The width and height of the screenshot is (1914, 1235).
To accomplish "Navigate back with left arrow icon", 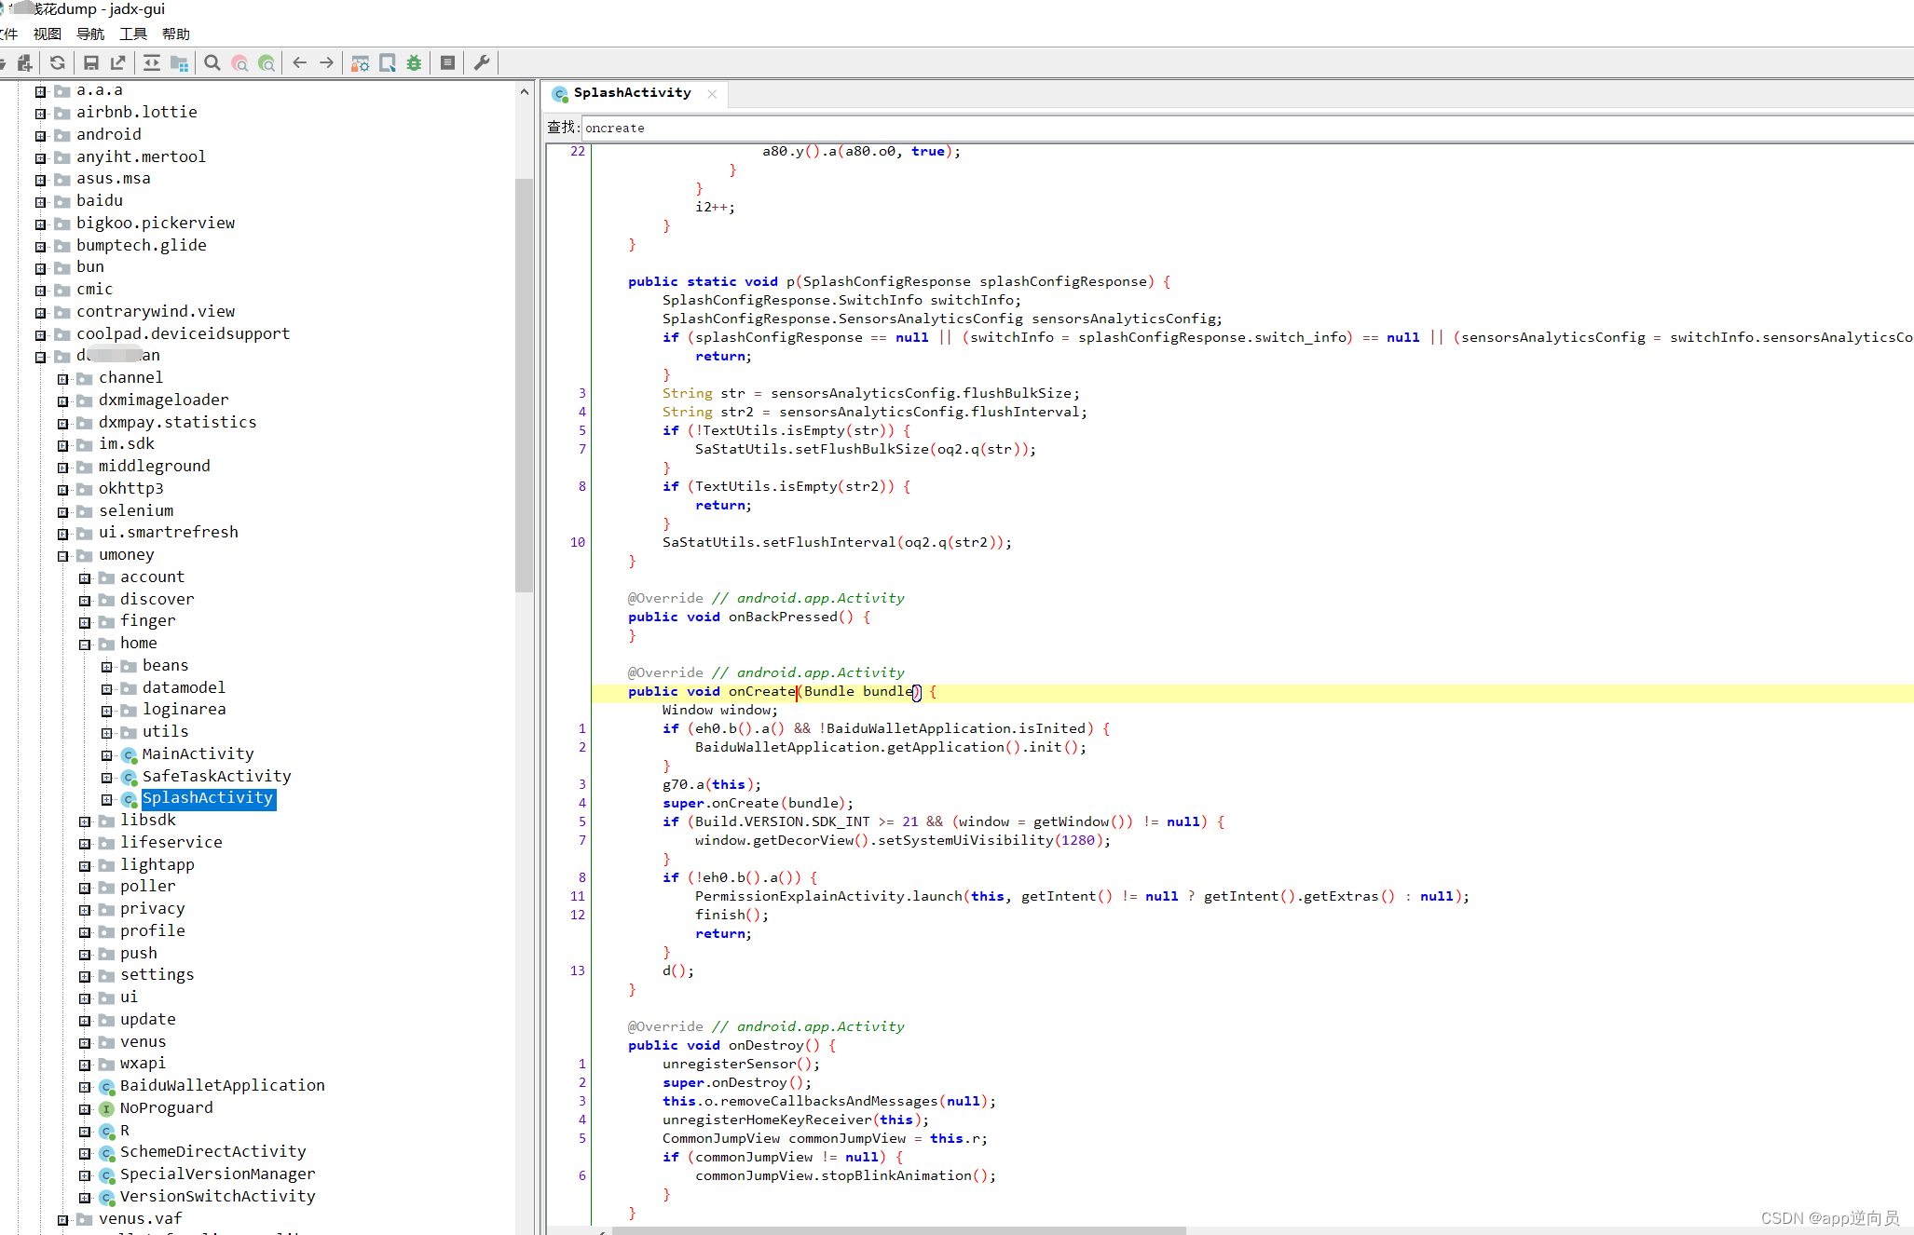I will 300,62.
